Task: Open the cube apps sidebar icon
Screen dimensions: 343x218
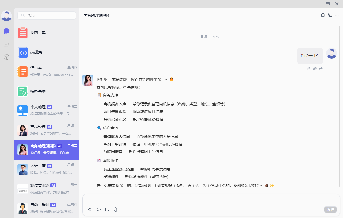Action: [x=7, y=57]
